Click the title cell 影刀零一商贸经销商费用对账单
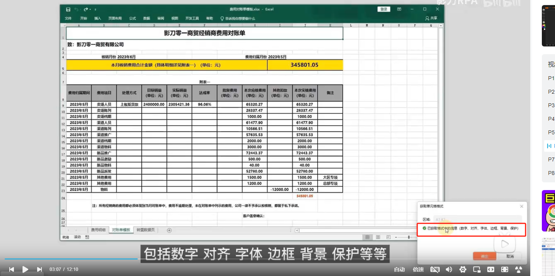The image size is (555, 276). [x=204, y=33]
